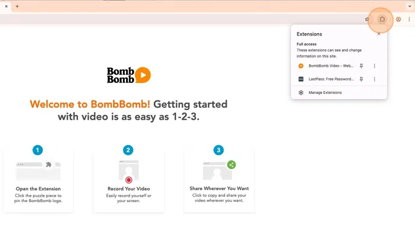This screenshot has height=231, width=415.
Task: Close the Extensions popup
Action: click(379, 34)
